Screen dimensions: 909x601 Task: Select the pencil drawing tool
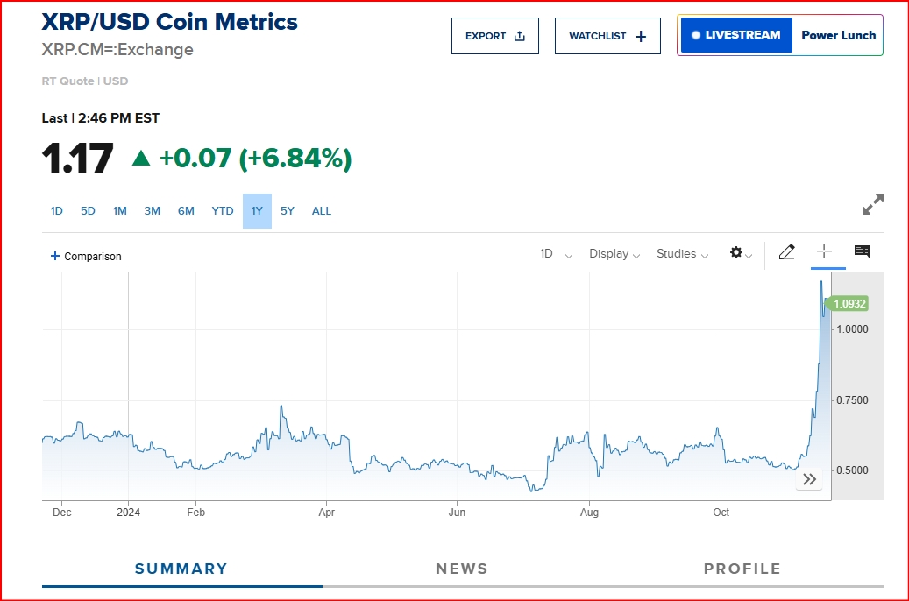(x=786, y=252)
